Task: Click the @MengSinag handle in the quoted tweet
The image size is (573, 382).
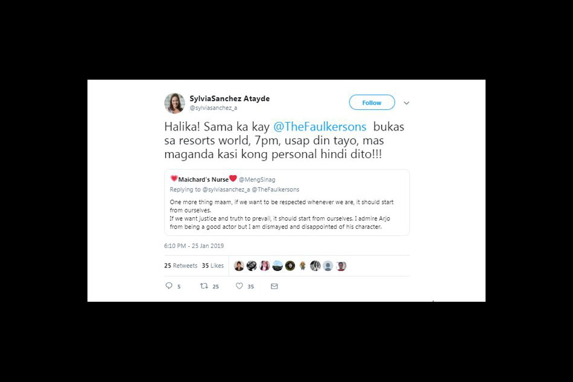Action: [x=257, y=179]
